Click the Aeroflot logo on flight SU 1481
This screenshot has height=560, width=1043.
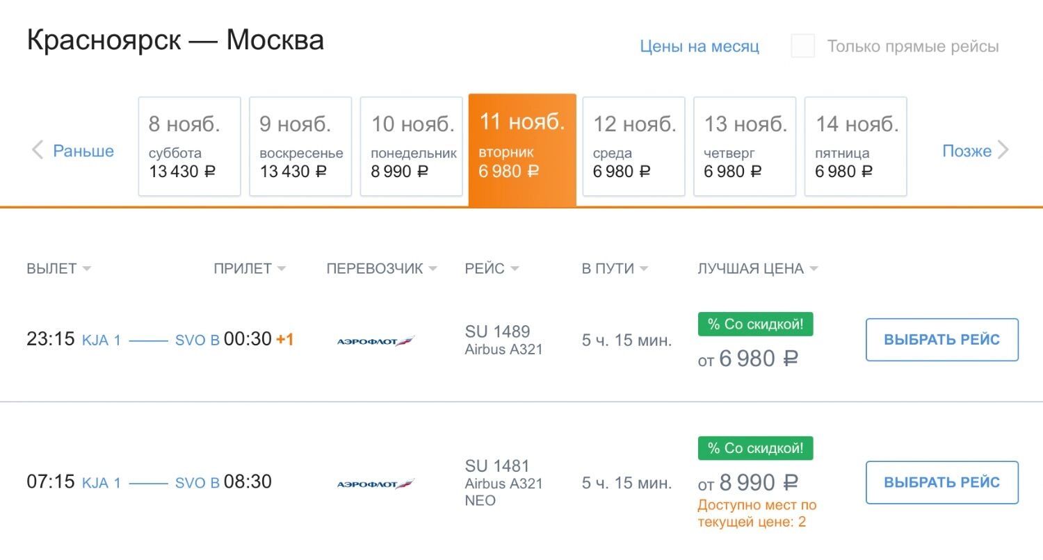click(x=375, y=484)
